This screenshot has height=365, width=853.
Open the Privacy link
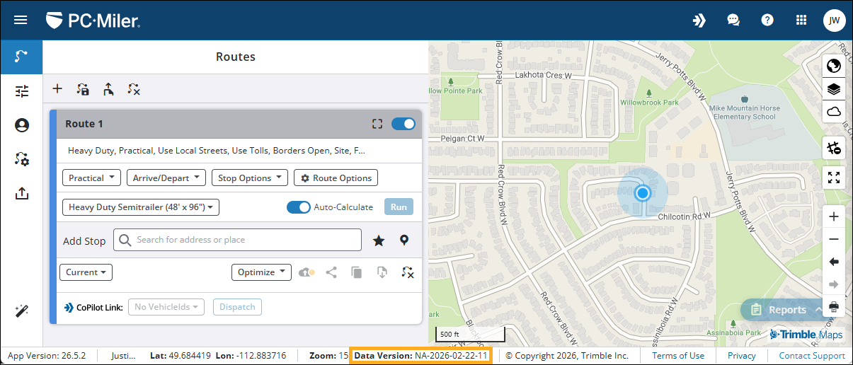point(742,356)
